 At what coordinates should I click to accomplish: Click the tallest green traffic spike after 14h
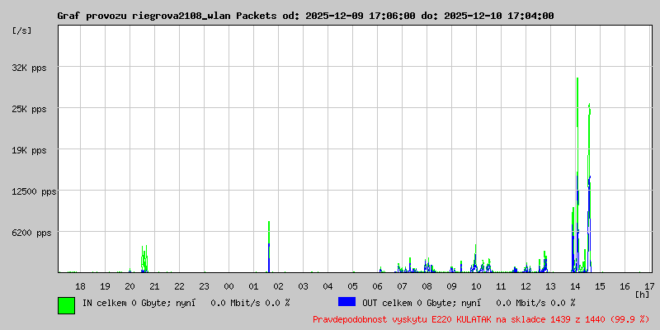577,175
